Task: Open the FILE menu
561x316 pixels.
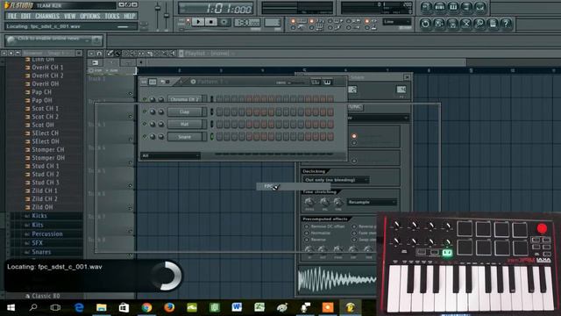Action: 11,16
